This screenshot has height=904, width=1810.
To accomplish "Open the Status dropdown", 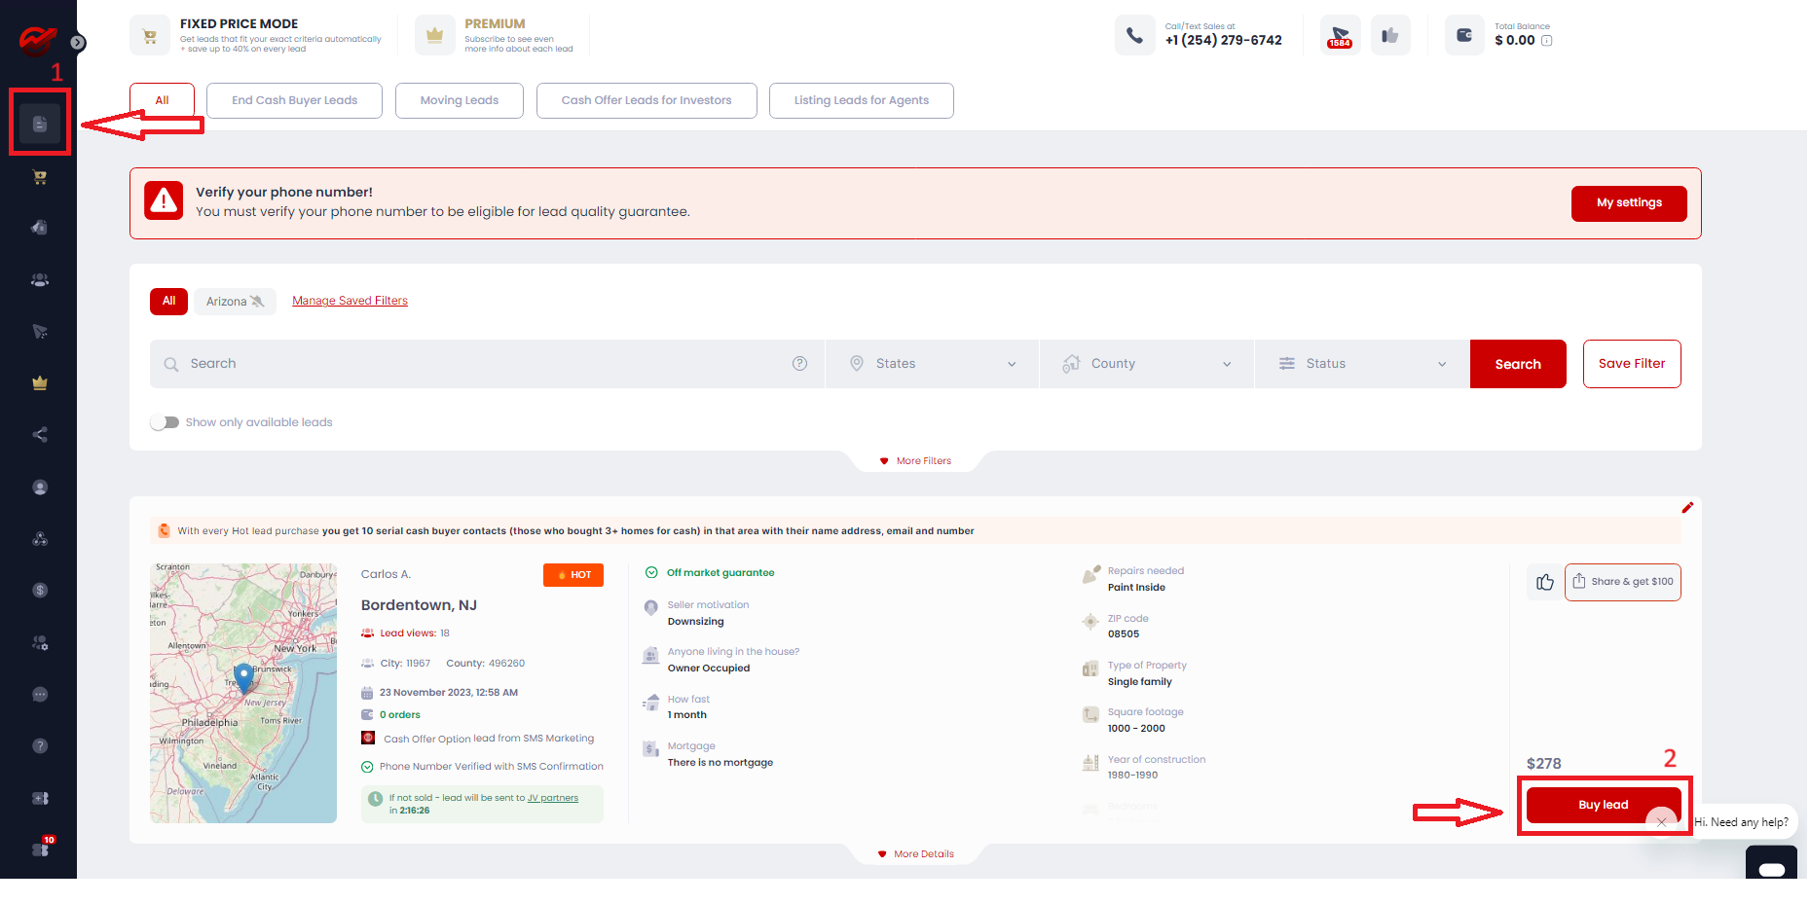I will pos(1361,364).
